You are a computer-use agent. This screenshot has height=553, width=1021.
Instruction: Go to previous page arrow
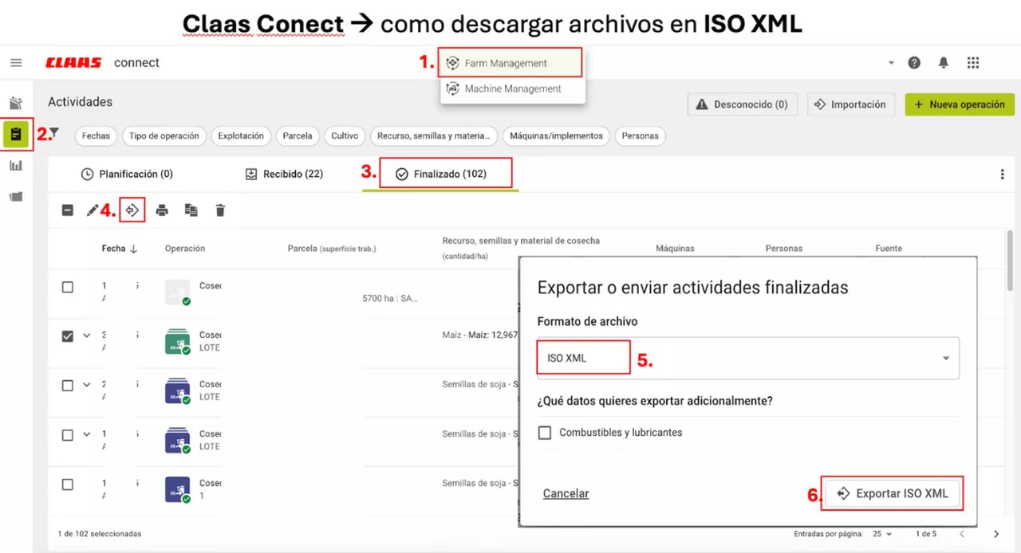(962, 534)
